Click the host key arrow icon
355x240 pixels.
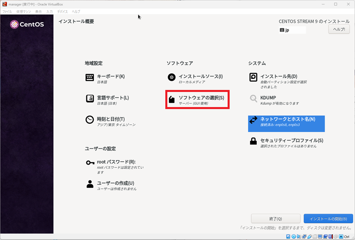point(341,236)
